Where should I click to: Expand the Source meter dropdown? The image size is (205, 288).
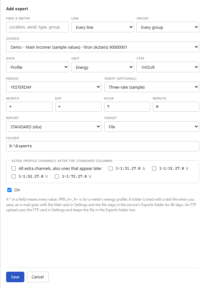click(x=102, y=47)
